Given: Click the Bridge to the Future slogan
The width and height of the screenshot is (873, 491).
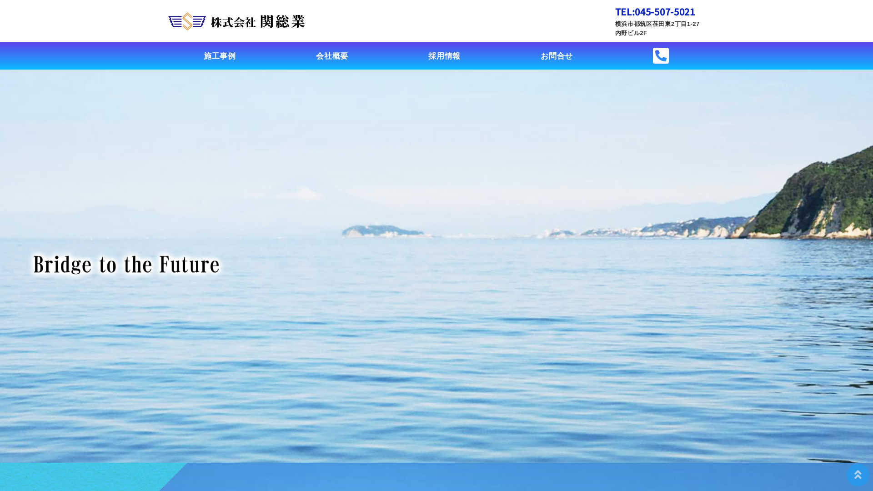Looking at the screenshot, I should (126, 265).
